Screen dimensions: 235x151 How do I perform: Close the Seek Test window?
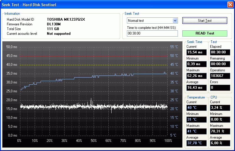pyautogui.click(x=230, y=5)
